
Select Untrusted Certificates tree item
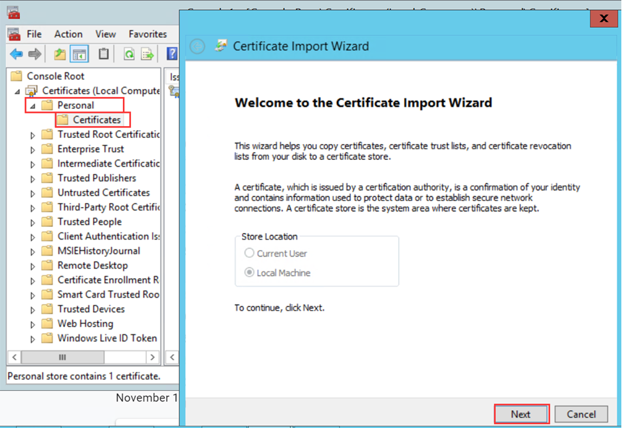coord(104,192)
